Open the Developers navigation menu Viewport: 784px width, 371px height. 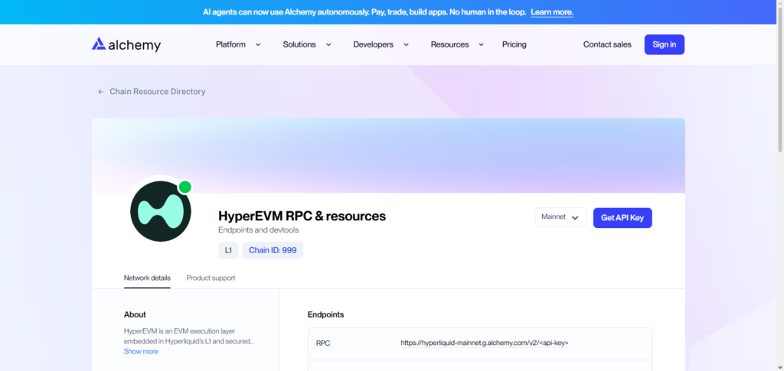[x=373, y=44]
